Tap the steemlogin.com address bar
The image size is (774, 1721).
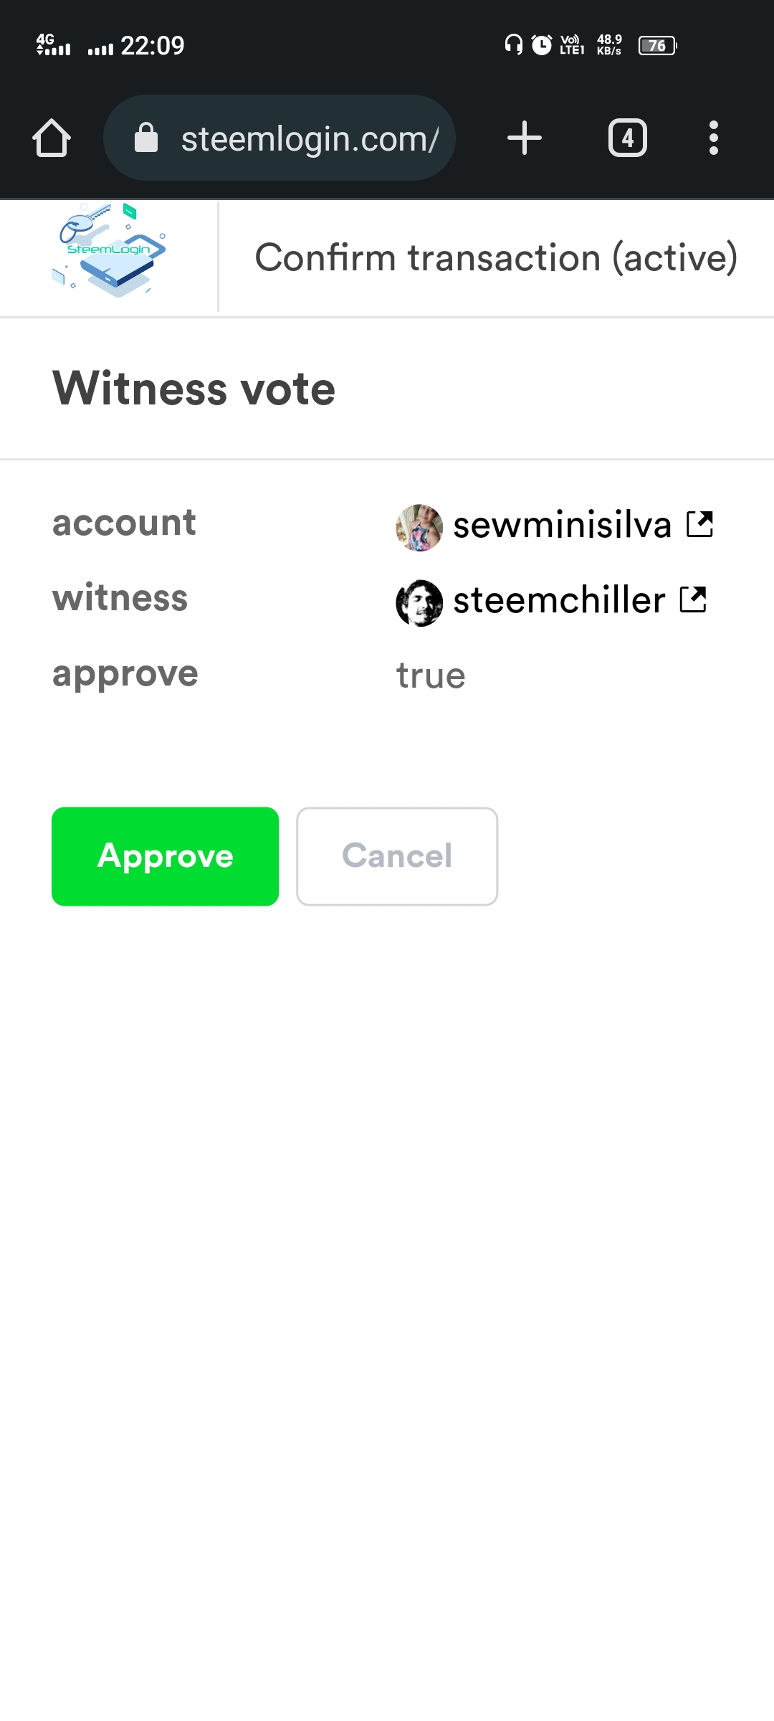pyautogui.click(x=279, y=138)
